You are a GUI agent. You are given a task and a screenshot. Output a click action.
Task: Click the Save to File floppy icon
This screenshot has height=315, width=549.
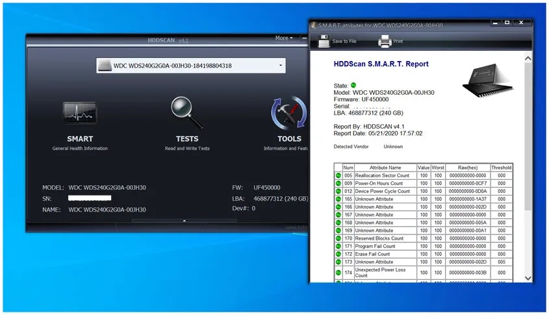point(324,42)
